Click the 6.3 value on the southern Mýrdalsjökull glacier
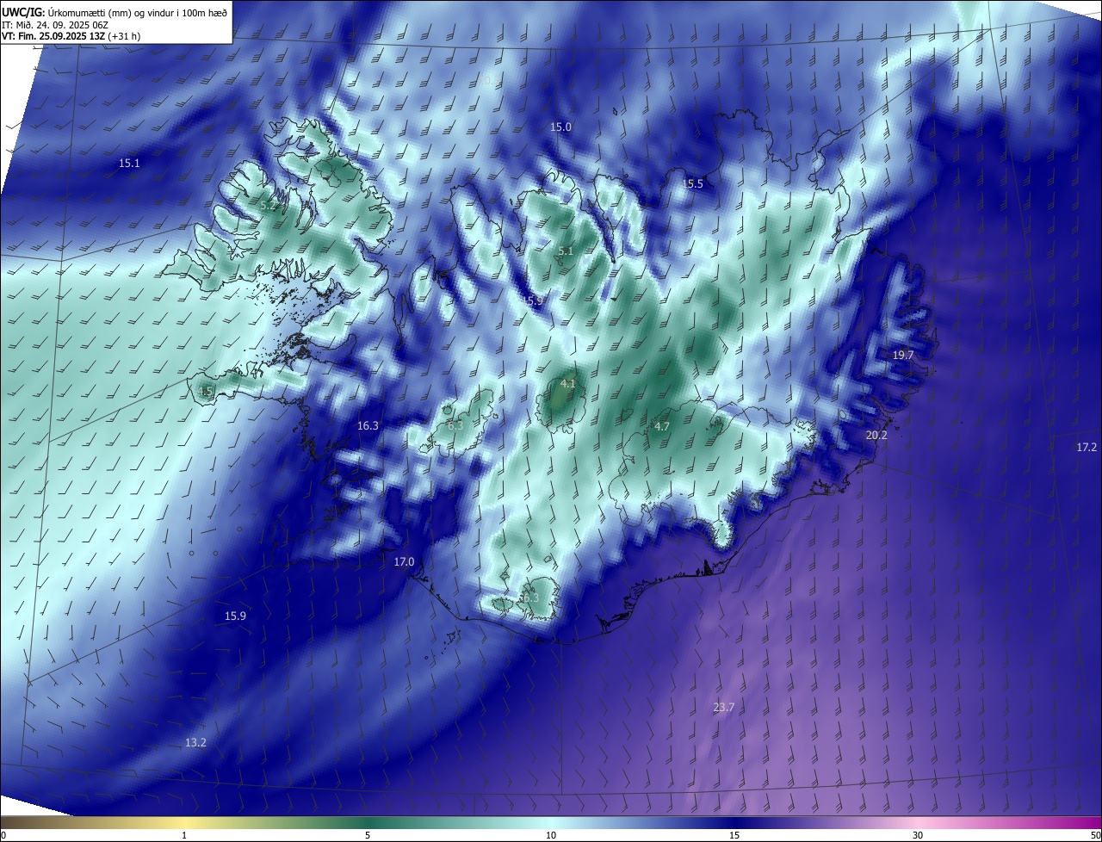Viewport: 1102px width, 842px height. 530,597
